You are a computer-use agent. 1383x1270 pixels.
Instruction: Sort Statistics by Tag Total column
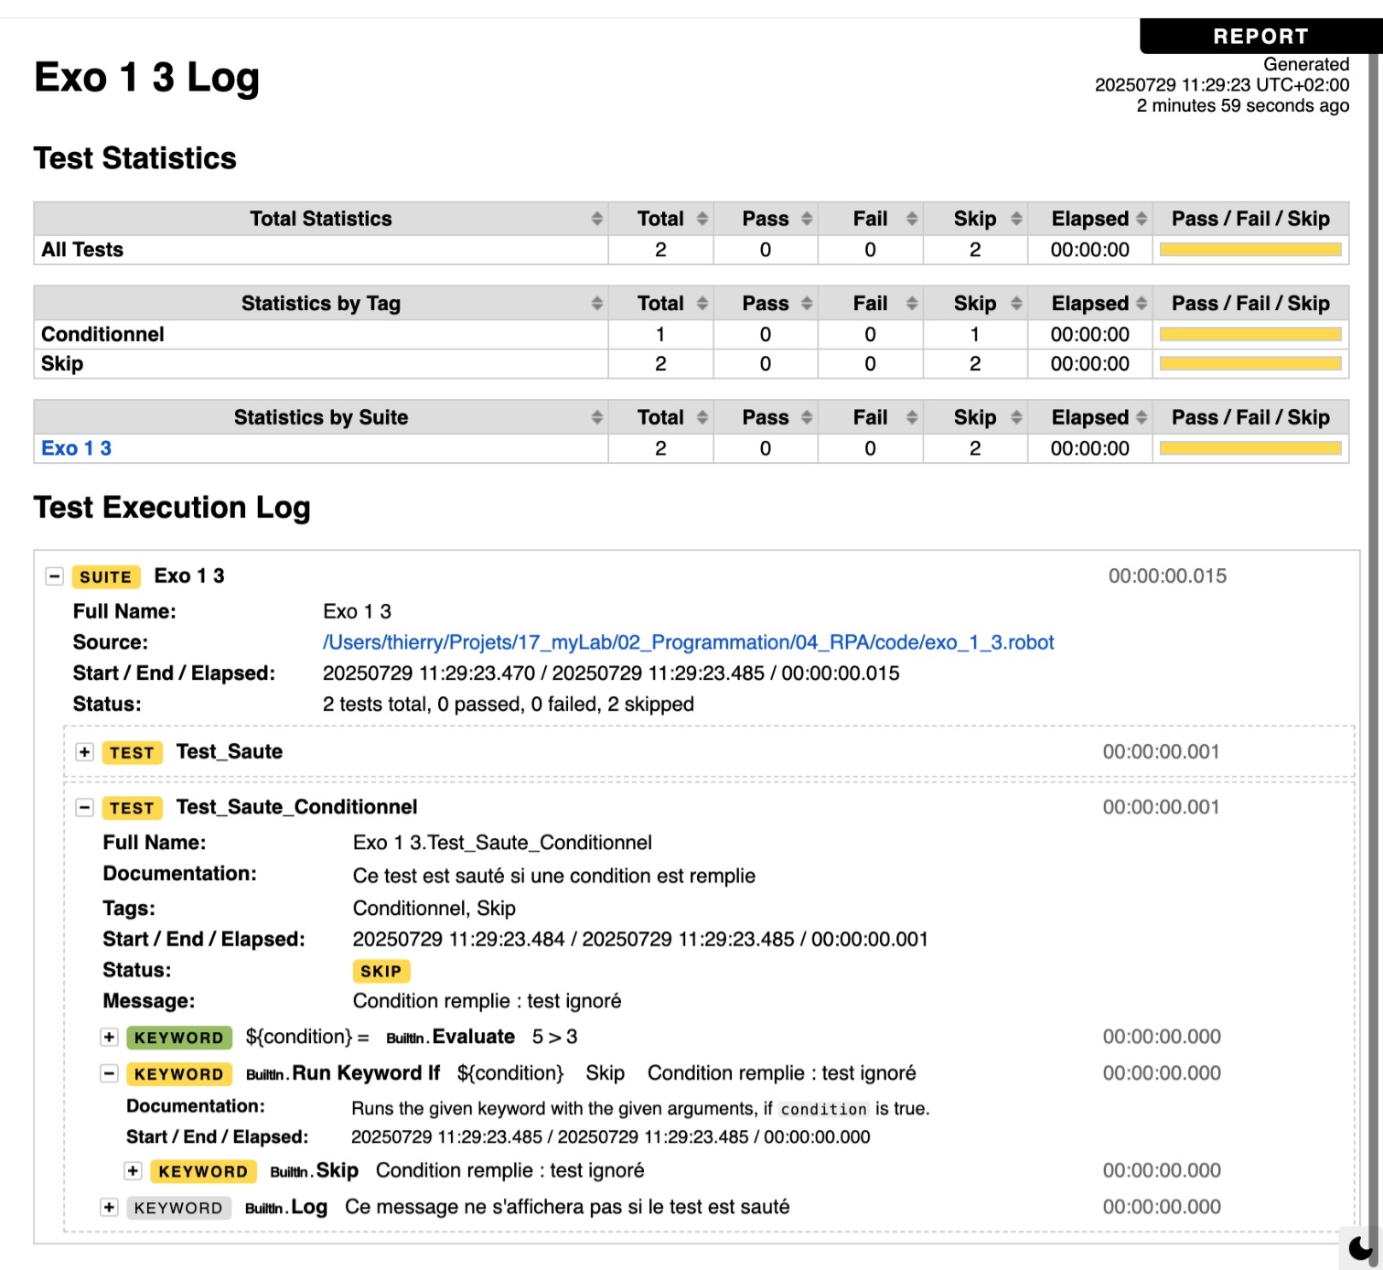pyautogui.click(x=660, y=304)
